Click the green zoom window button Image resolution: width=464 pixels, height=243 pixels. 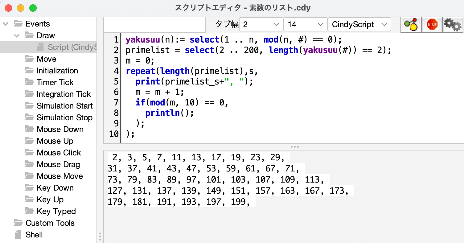(32, 8)
